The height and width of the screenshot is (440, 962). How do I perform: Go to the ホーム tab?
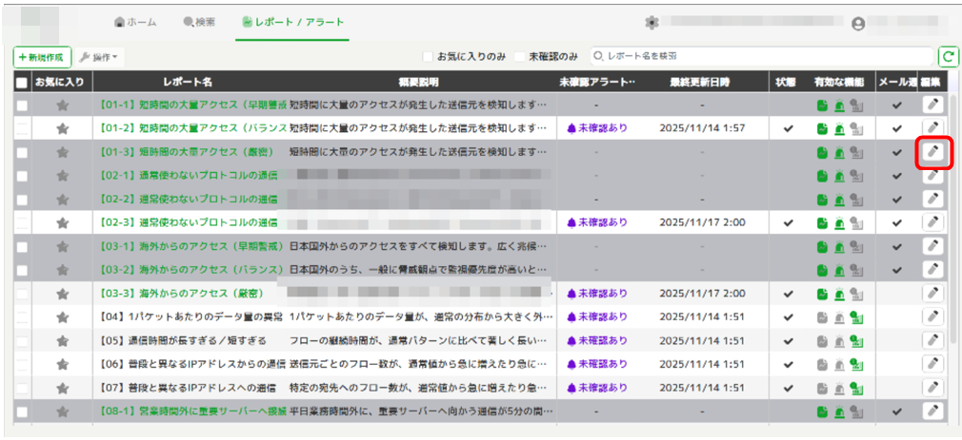tap(135, 22)
